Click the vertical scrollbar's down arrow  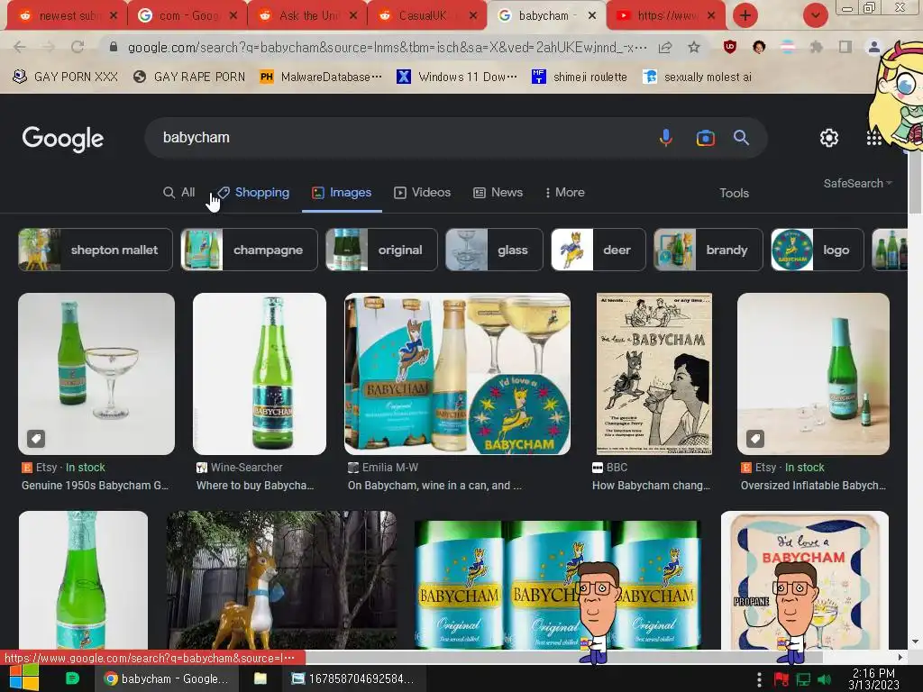pos(915,642)
